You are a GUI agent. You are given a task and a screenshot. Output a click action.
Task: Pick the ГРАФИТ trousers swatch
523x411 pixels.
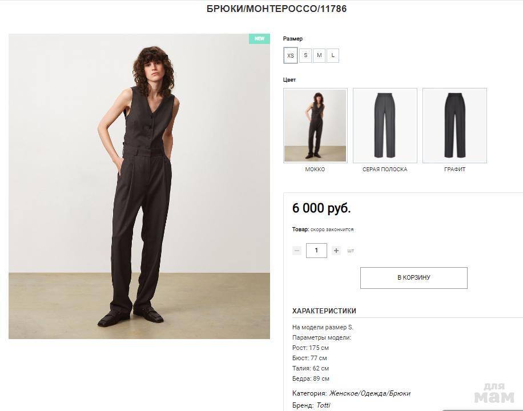pyautogui.click(x=454, y=126)
